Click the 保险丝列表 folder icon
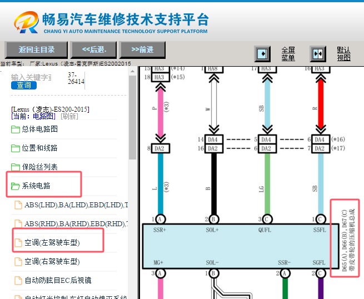This screenshot has height=299, width=364. (x=16, y=167)
